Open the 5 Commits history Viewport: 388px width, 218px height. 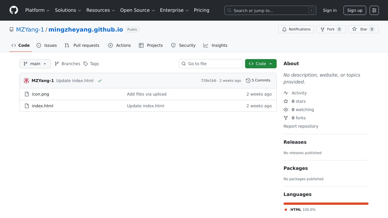[258, 81]
